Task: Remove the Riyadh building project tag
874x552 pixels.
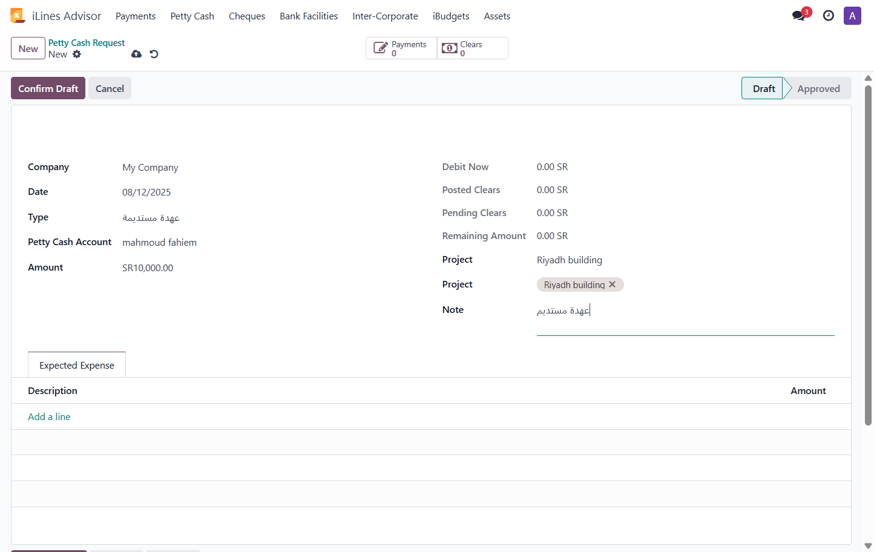Action: coord(613,284)
